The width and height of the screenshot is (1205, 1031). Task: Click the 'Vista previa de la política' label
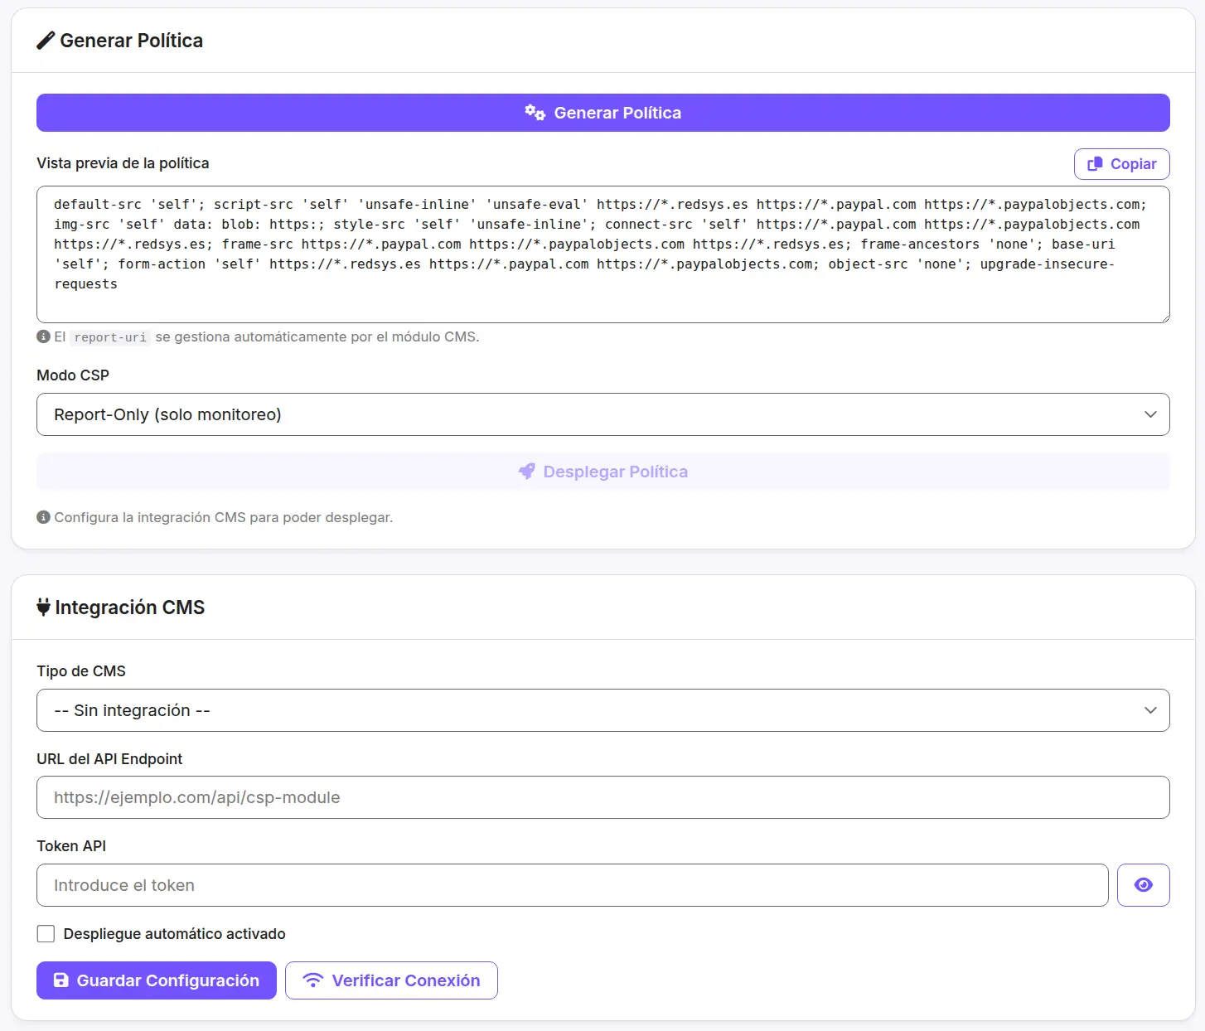pos(123,163)
